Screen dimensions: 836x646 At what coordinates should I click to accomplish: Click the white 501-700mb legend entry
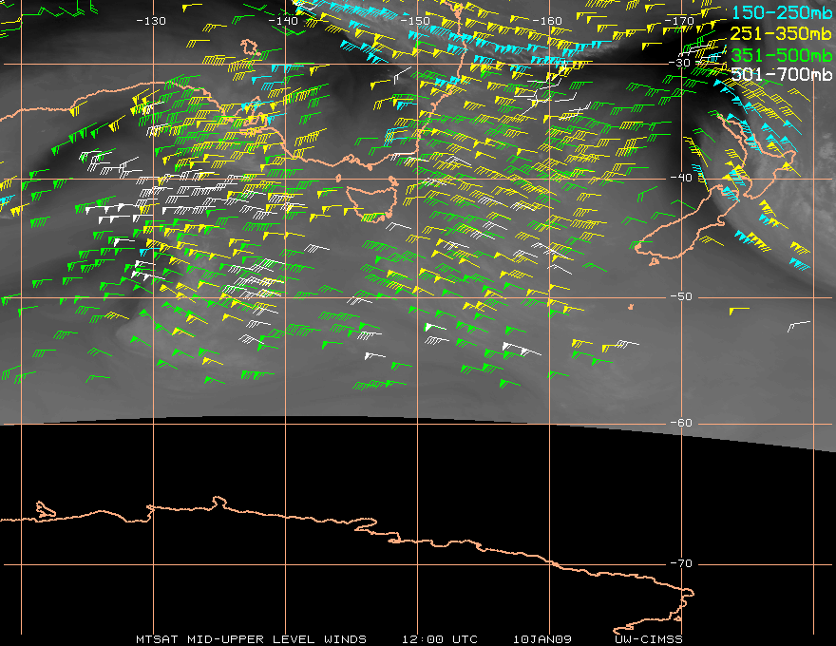tap(781, 74)
